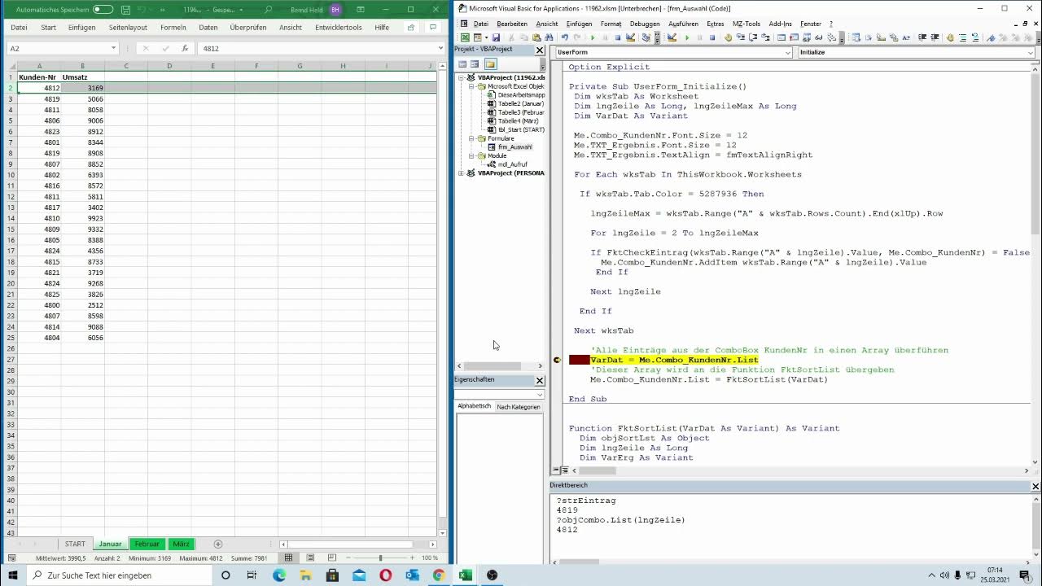Image resolution: width=1042 pixels, height=586 pixels.
Task: Collapse the Formulare folder node
Action: tap(471, 138)
